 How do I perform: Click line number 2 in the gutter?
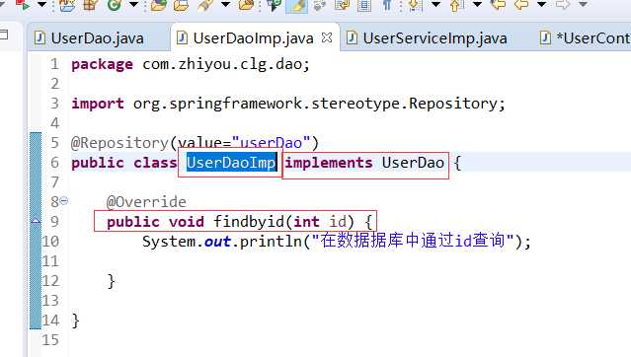tap(54, 84)
